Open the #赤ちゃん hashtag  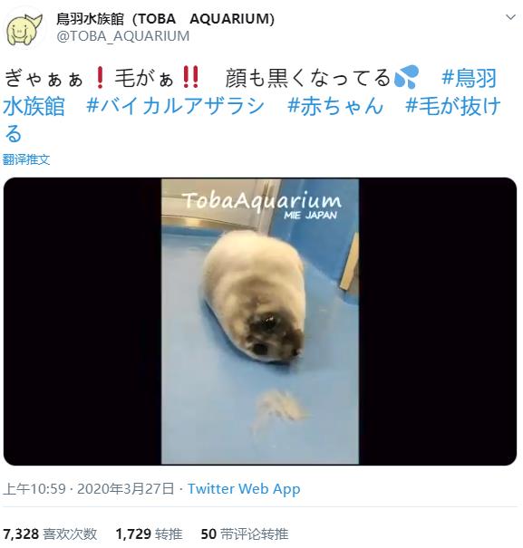(335, 106)
